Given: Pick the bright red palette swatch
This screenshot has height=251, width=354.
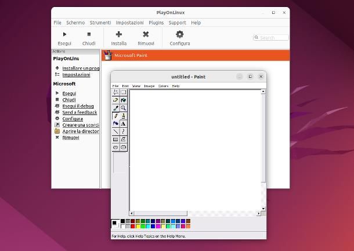Looking at the screenshot, I should (x=133, y=226).
